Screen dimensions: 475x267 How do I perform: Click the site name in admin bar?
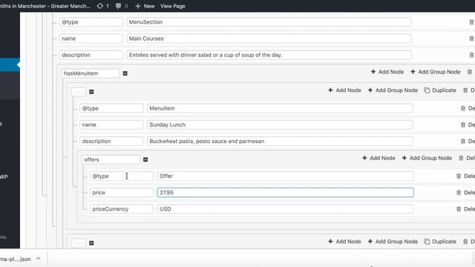45,6
